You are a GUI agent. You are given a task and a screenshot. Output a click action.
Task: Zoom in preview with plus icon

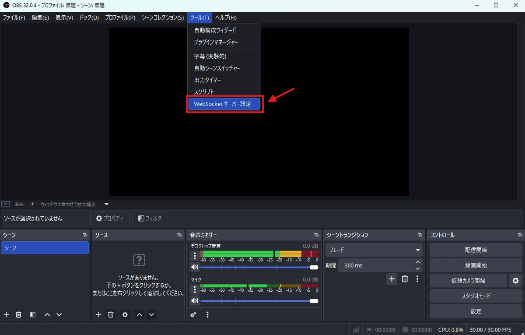pos(32,204)
